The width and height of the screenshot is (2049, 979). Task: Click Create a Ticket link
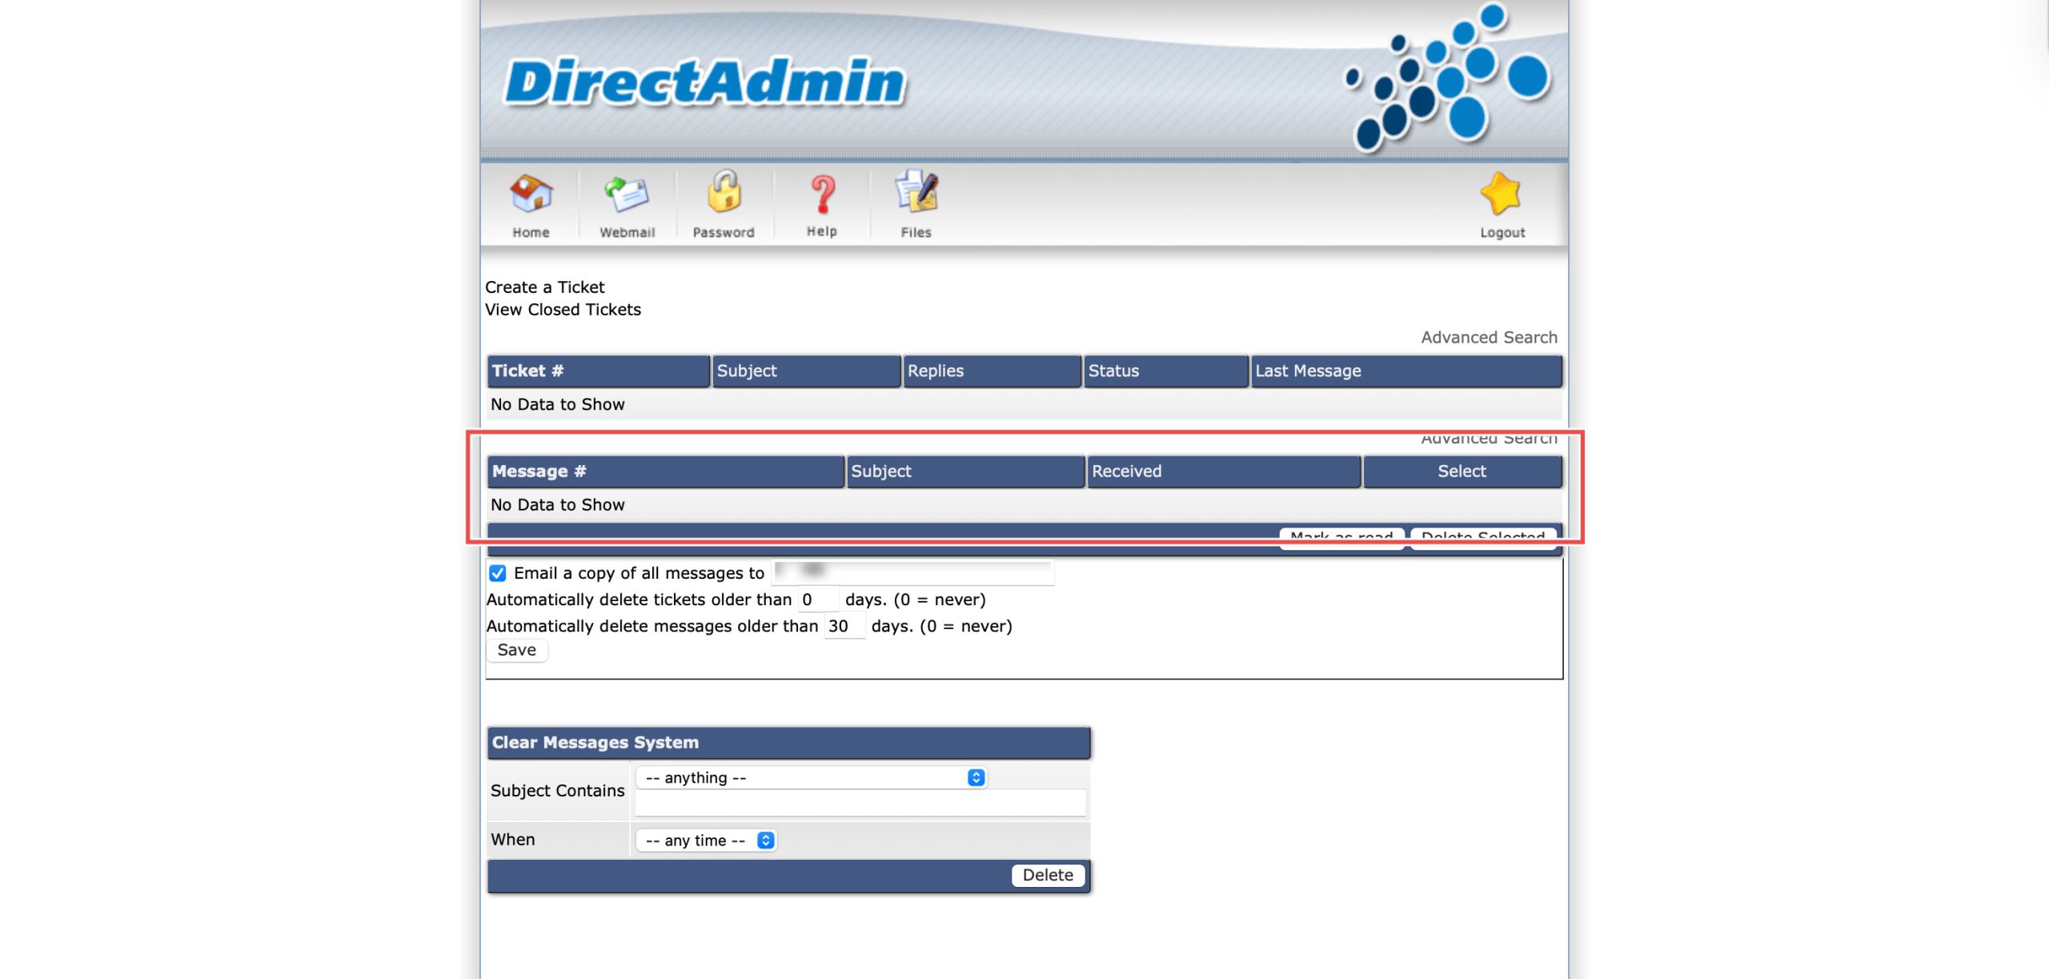[544, 287]
